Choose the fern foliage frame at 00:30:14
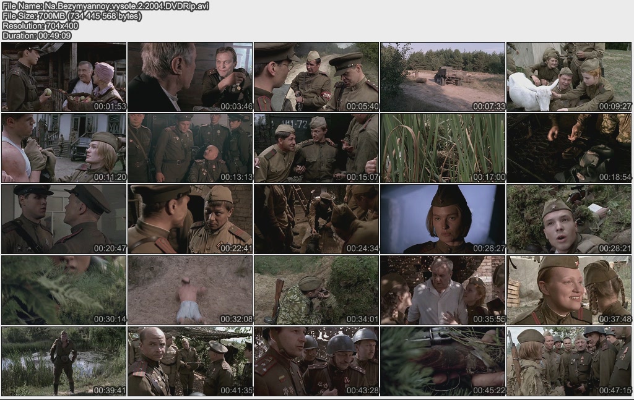Image resolution: width=634 pixels, height=400 pixels. pyautogui.click(x=64, y=290)
